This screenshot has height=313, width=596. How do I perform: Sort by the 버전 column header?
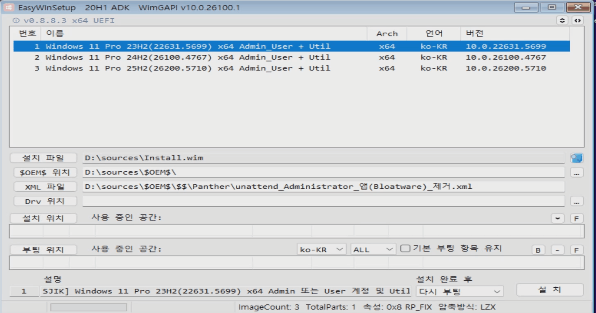(515, 34)
